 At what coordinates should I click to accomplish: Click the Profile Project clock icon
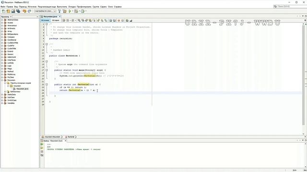click(83, 11)
